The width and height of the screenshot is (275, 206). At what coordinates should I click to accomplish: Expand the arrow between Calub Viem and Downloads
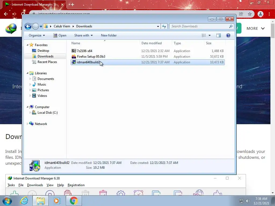point(73,26)
